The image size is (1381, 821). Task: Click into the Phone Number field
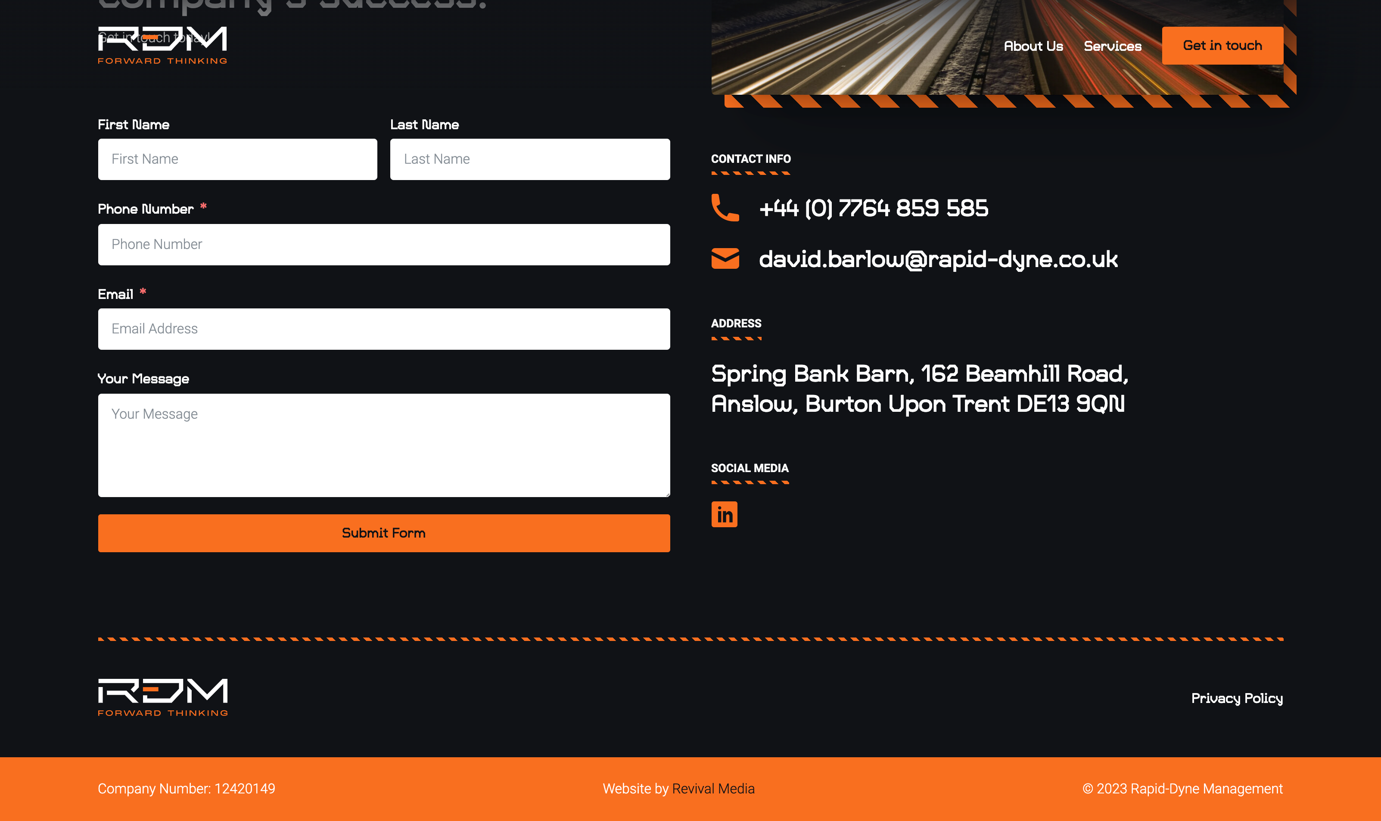pyautogui.click(x=383, y=245)
